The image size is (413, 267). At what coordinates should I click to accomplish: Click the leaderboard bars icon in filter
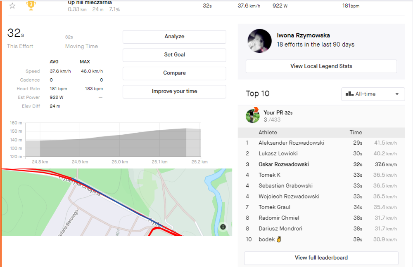[x=349, y=94]
